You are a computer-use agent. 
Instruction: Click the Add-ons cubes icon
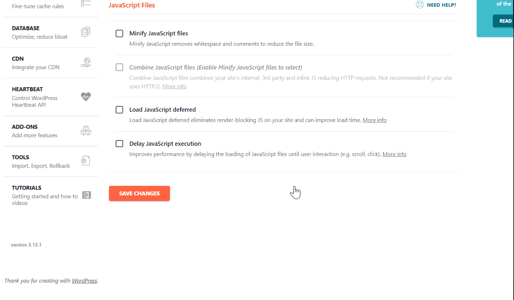pyautogui.click(x=86, y=131)
